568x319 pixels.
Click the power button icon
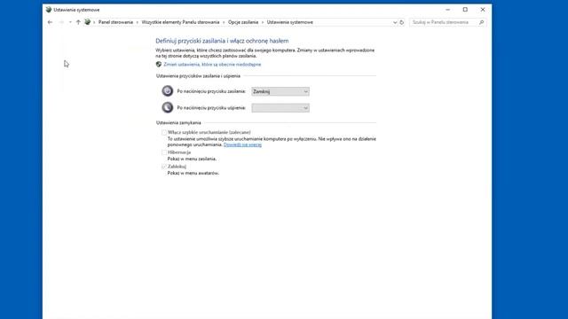point(168,90)
